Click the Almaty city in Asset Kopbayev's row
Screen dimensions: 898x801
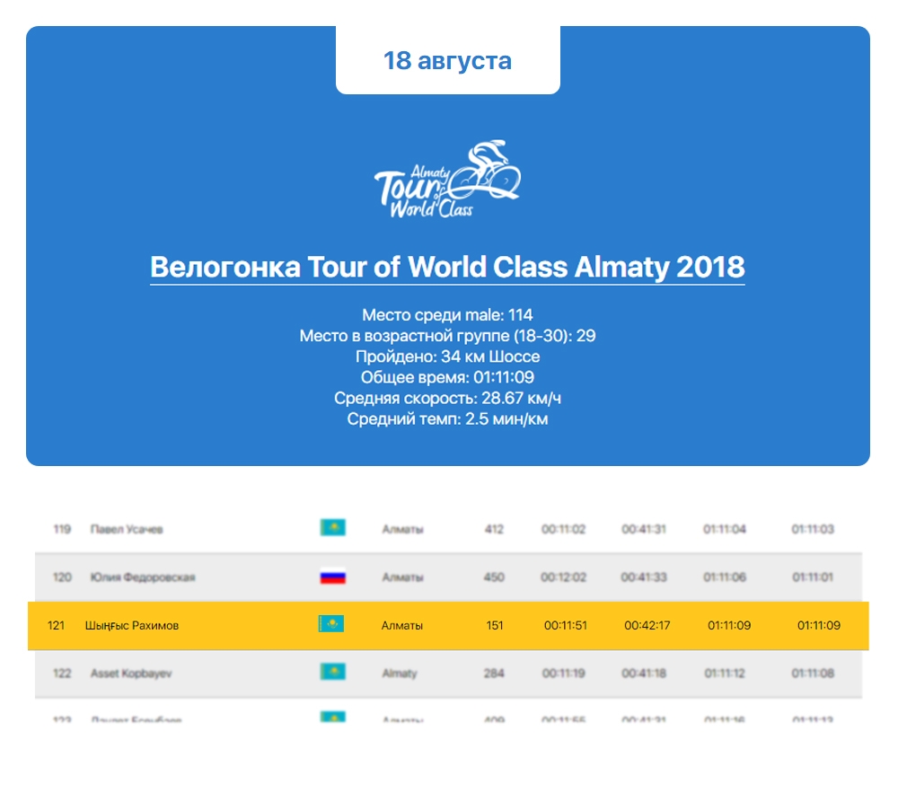click(399, 673)
